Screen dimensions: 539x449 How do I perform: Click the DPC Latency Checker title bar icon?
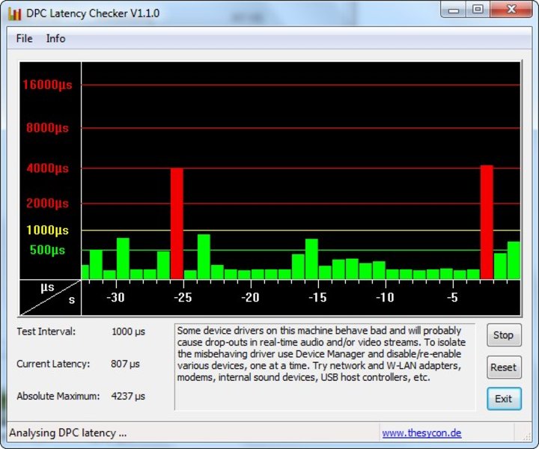pos(14,13)
